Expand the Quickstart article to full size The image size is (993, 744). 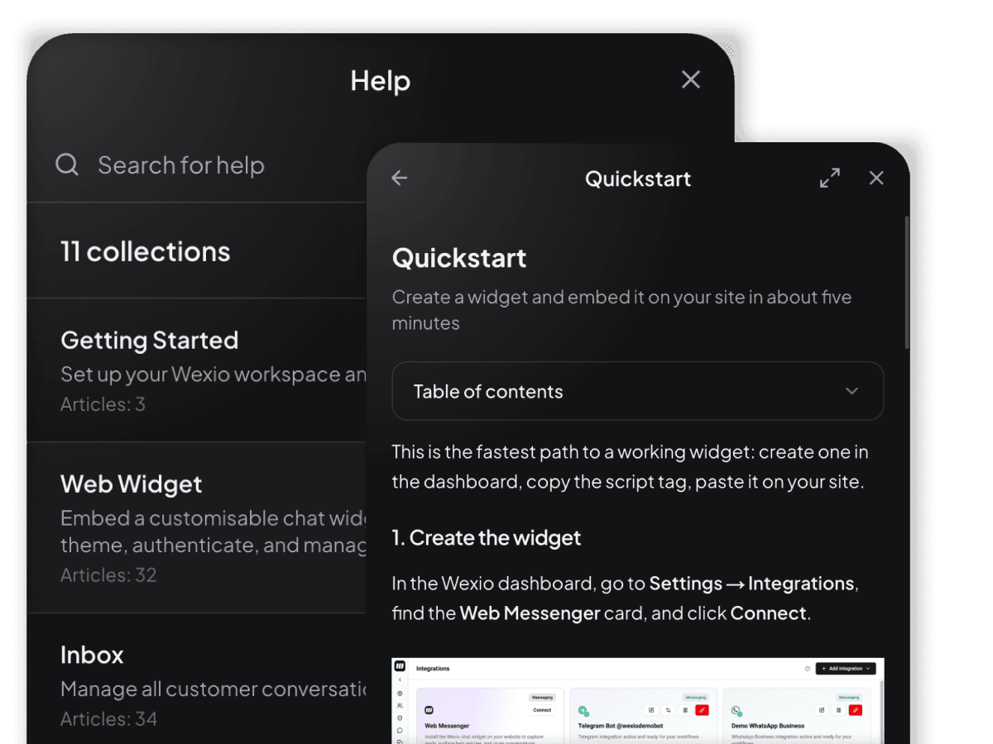point(830,178)
